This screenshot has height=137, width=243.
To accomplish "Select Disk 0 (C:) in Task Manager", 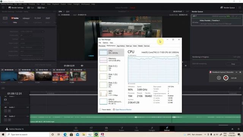I will 111,68.
